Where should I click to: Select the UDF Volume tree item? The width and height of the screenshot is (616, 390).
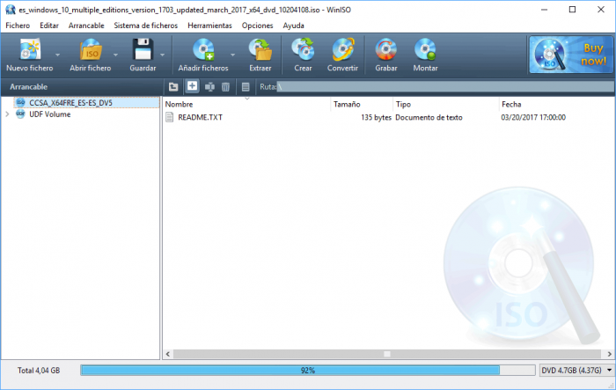50,114
